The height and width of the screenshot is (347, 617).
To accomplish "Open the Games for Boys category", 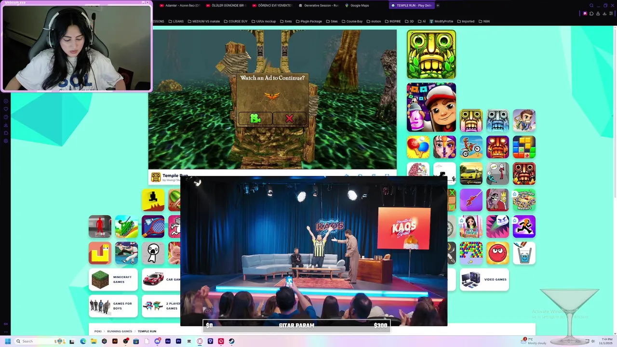I will pyautogui.click(x=113, y=306).
